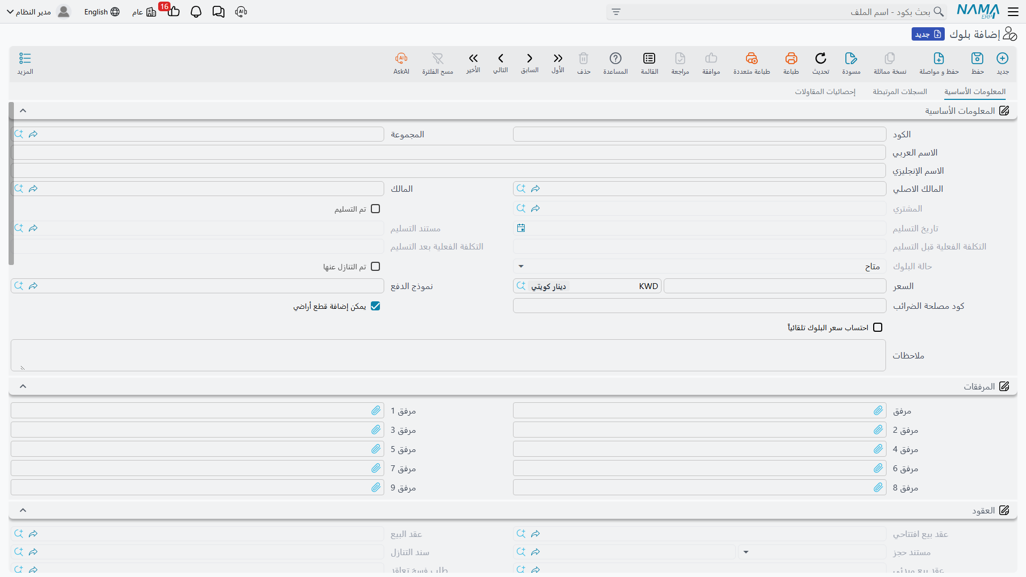Viewport: 1026px width, 577px height.
Task: Click lookup icon in الكويتي دينار currency field
Action: (x=521, y=286)
